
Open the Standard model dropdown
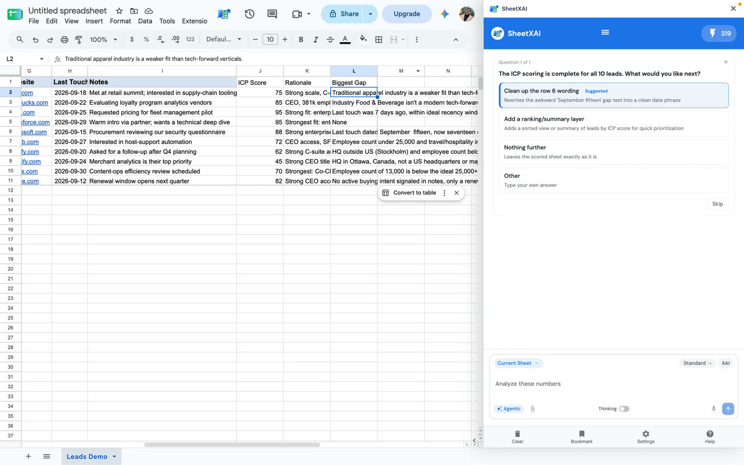[698, 363]
